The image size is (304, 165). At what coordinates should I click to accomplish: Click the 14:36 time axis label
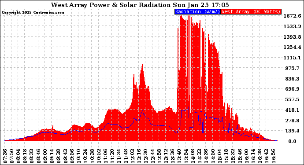point(206,156)
